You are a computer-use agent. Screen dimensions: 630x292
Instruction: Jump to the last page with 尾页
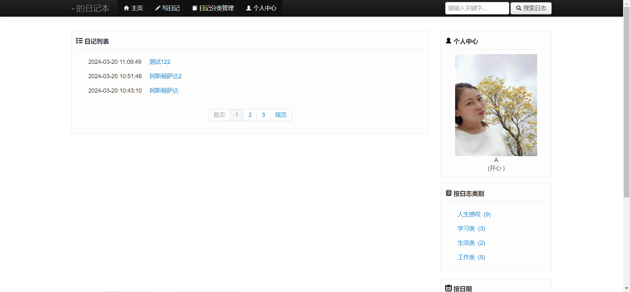coord(281,115)
